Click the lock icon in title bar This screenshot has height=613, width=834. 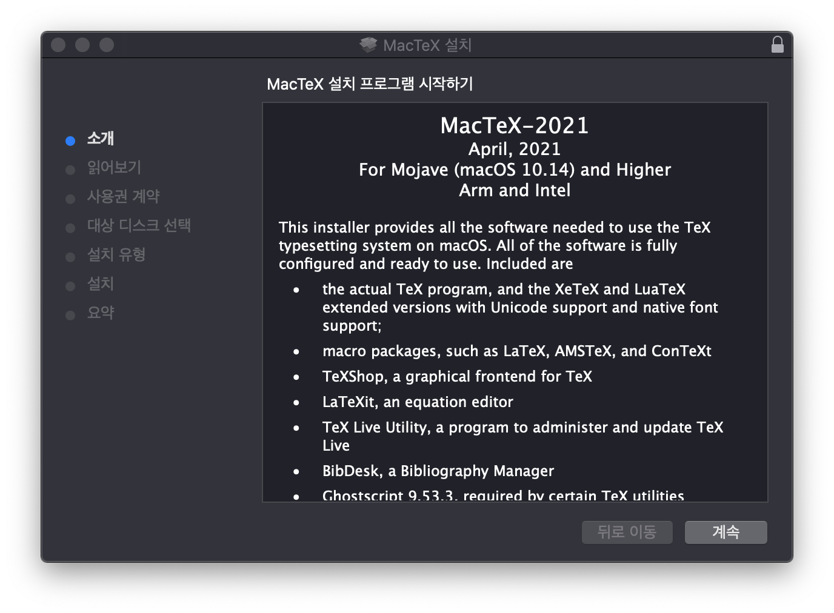point(777,44)
